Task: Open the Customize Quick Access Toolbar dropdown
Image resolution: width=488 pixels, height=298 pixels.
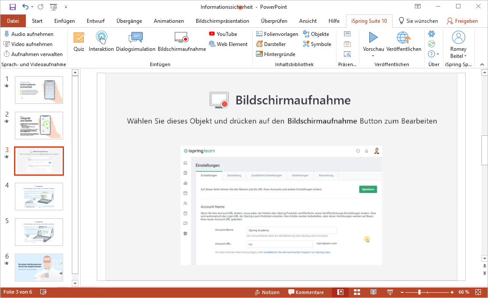Action: (x=66, y=7)
